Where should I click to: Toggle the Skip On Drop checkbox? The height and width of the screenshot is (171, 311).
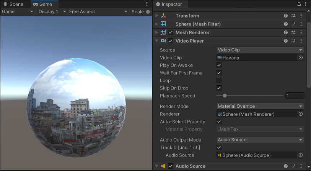click(219, 88)
